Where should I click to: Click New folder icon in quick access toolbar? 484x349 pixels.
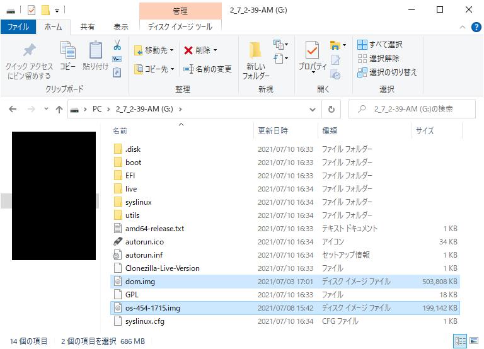click(x=45, y=10)
